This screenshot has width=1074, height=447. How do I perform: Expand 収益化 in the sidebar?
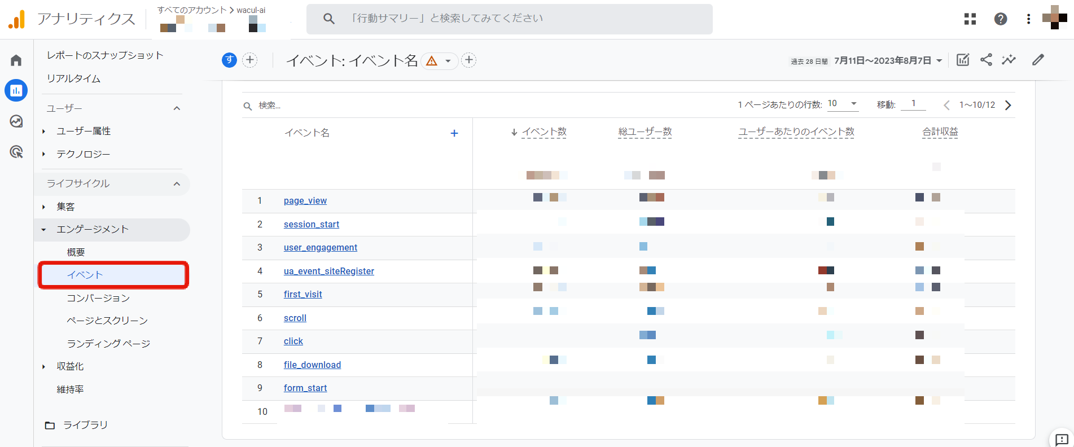click(43, 367)
